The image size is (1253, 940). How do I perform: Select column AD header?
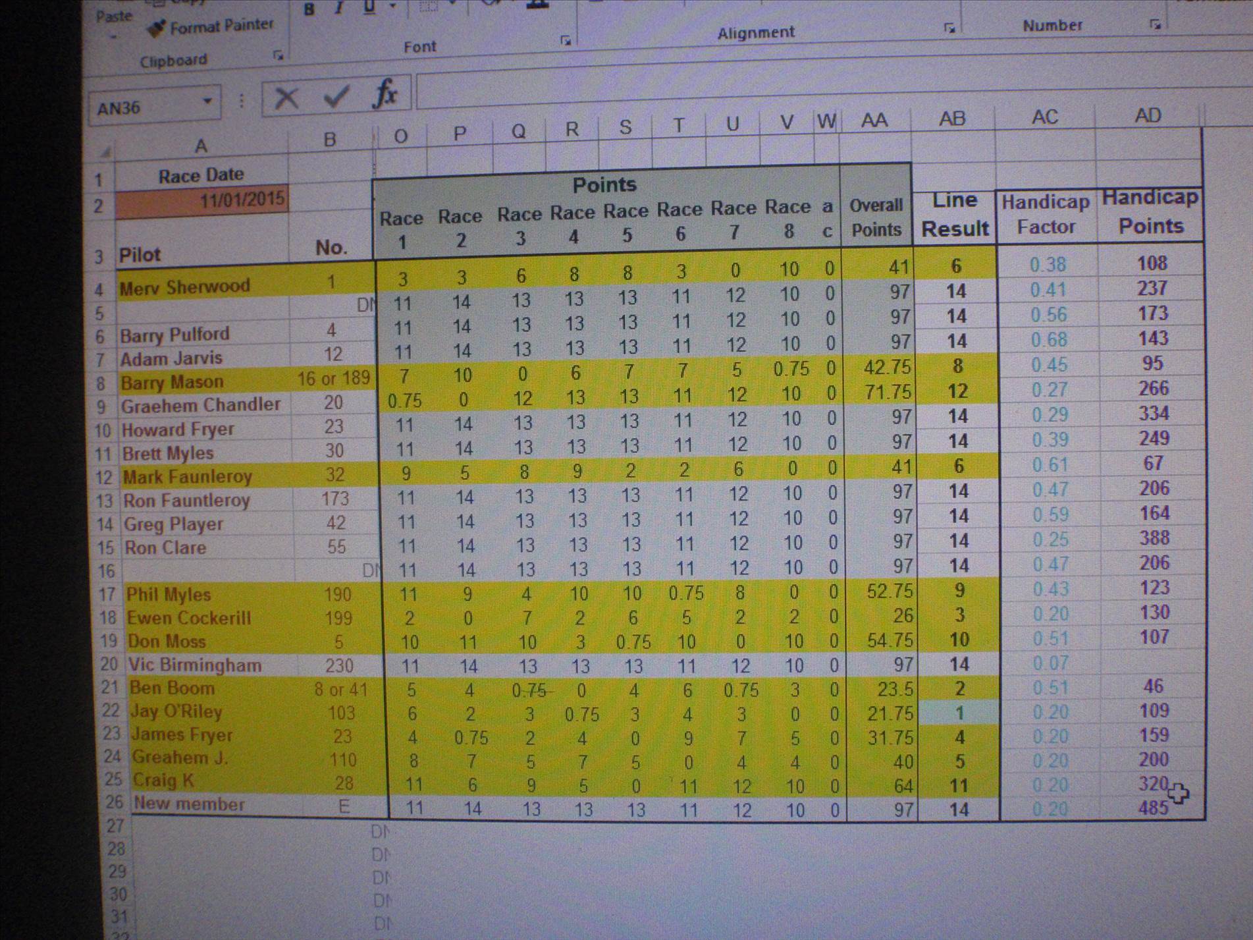pyautogui.click(x=1148, y=116)
